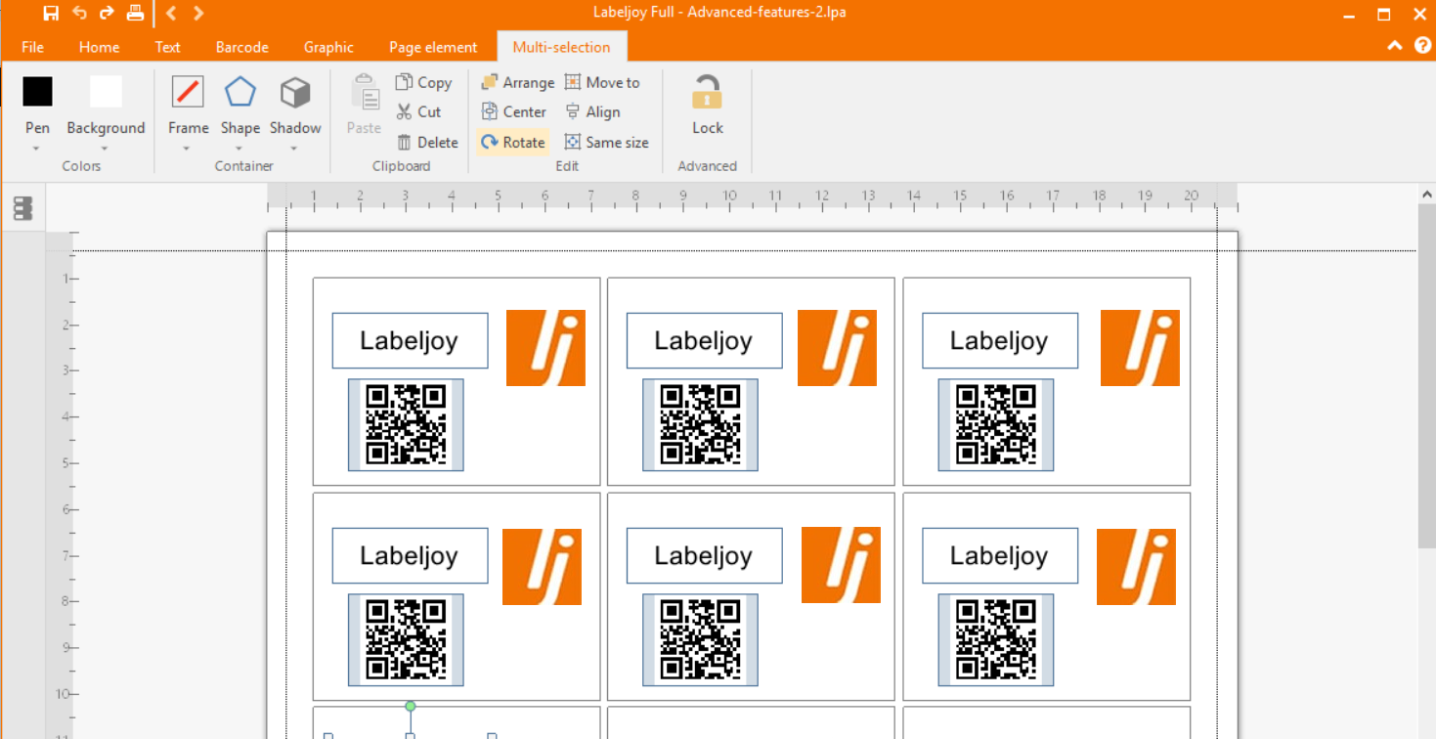The image size is (1436, 739).
Task: Select the Labeljoy text box in first label
Action: 410,340
